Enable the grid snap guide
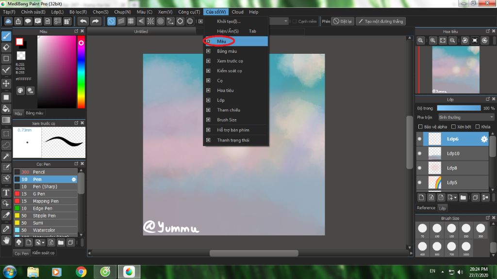This screenshot has width=497, height=279. pos(131,21)
